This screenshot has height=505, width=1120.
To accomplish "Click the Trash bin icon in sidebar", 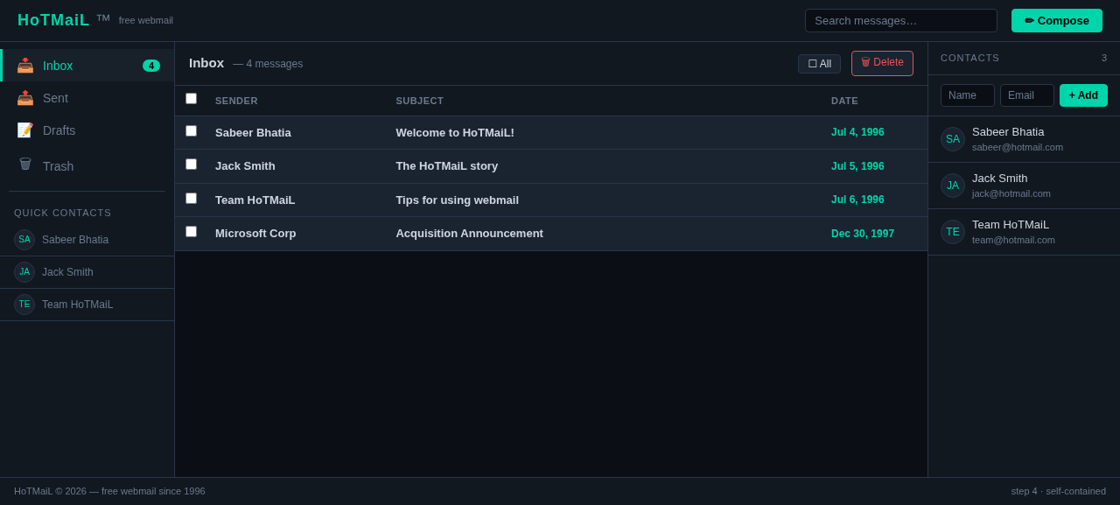I will [x=25, y=165].
